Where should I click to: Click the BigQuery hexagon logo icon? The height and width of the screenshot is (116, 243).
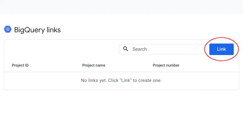[x=8, y=29]
